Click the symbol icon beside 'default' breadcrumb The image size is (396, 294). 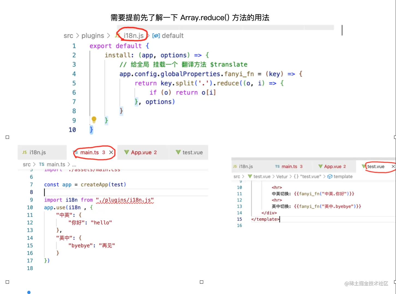point(156,36)
